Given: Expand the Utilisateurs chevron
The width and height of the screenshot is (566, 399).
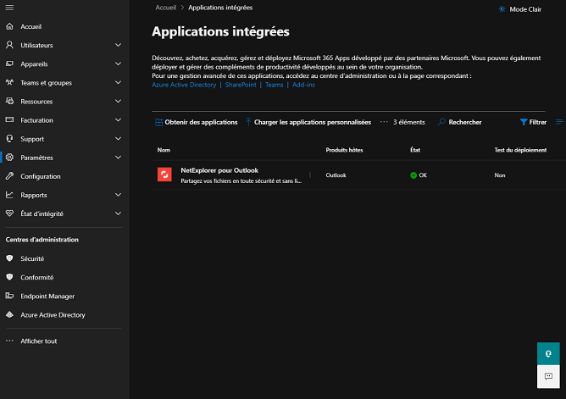Looking at the screenshot, I should tap(118, 45).
